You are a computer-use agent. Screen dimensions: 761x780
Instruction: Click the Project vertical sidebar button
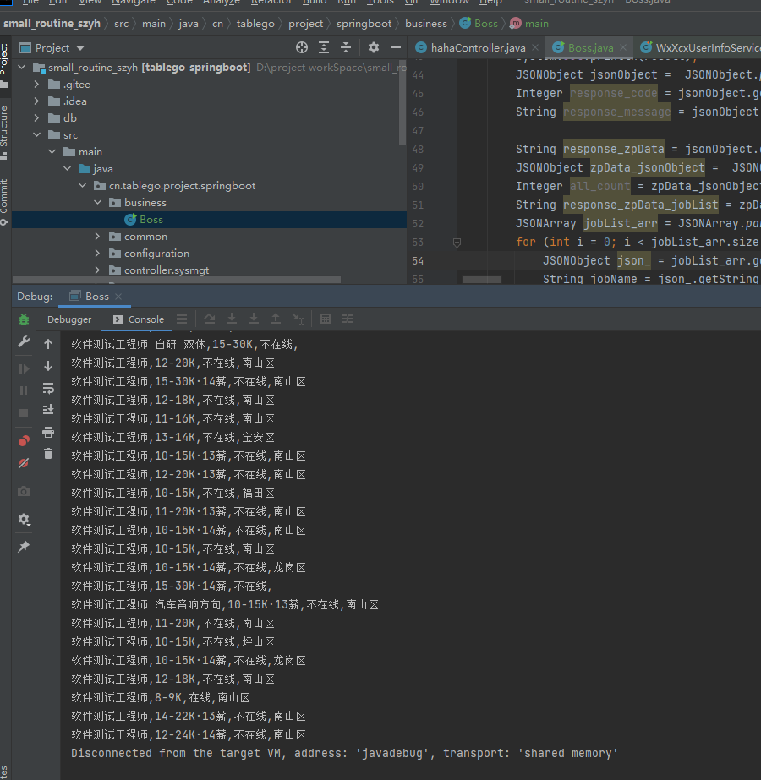4,65
